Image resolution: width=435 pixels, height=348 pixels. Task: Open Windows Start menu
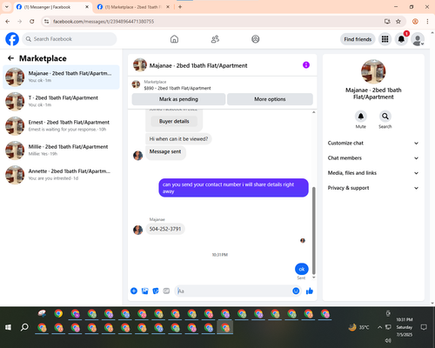pos(8,327)
